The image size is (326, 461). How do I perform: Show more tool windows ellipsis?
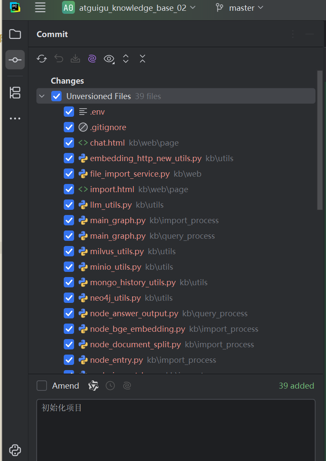[15, 118]
